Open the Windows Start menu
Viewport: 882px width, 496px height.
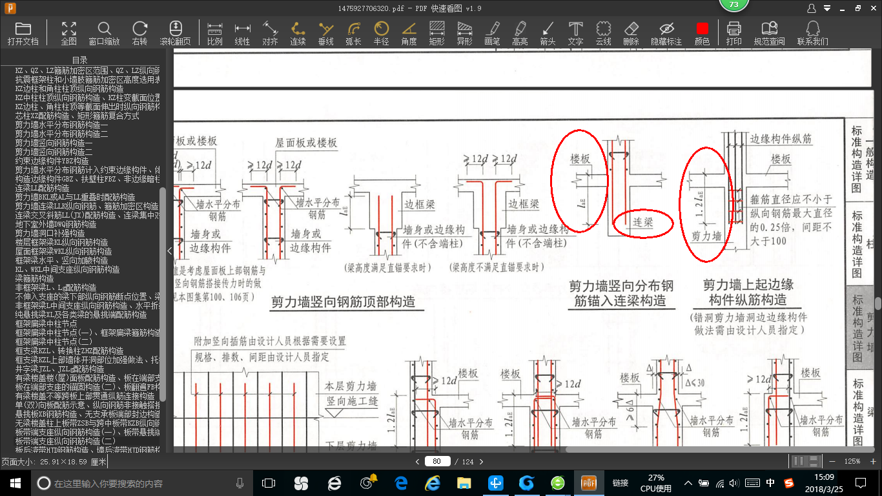click(x=15, y=482)
